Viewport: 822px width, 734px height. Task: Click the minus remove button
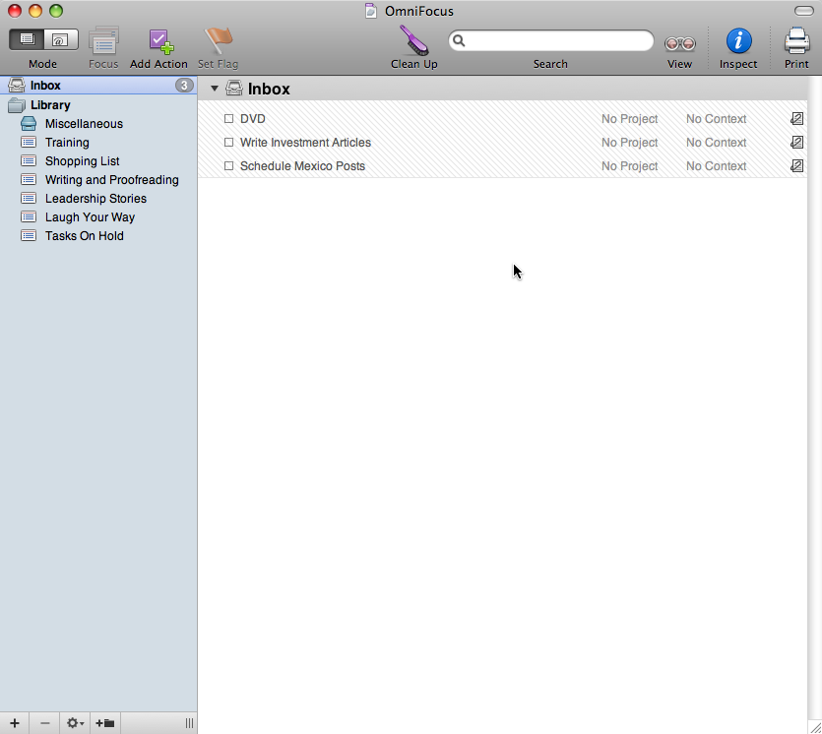(x=45, y=723)
